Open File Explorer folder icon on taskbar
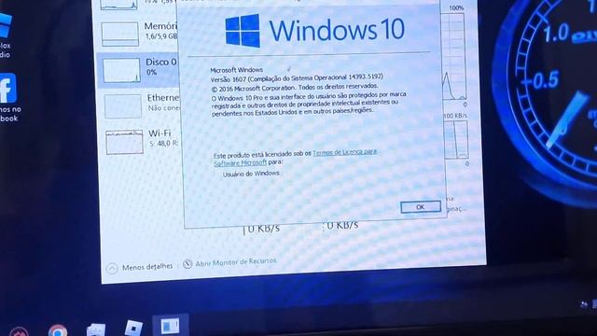 tap(96, 329)
